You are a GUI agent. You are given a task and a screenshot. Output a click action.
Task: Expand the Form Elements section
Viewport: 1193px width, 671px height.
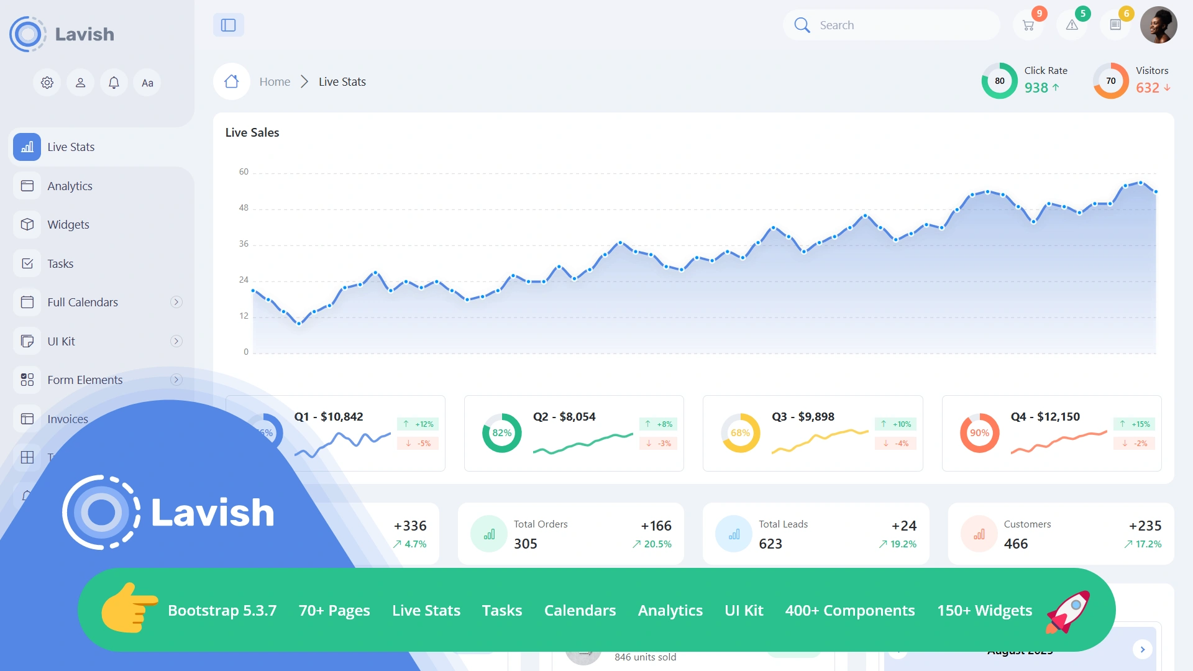(x=176, y=380)
